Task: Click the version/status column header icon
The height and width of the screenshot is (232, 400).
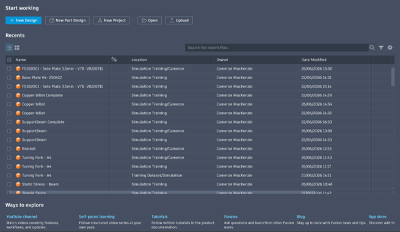Action: pos(114,60)
